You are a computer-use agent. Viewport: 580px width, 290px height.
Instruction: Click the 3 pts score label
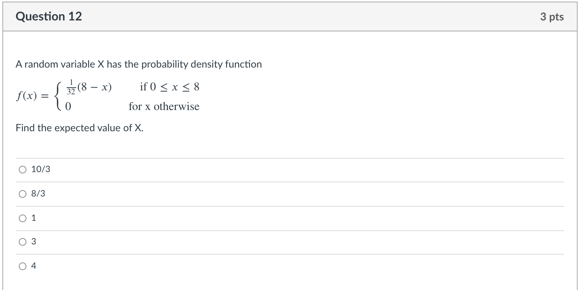point(552,17)
